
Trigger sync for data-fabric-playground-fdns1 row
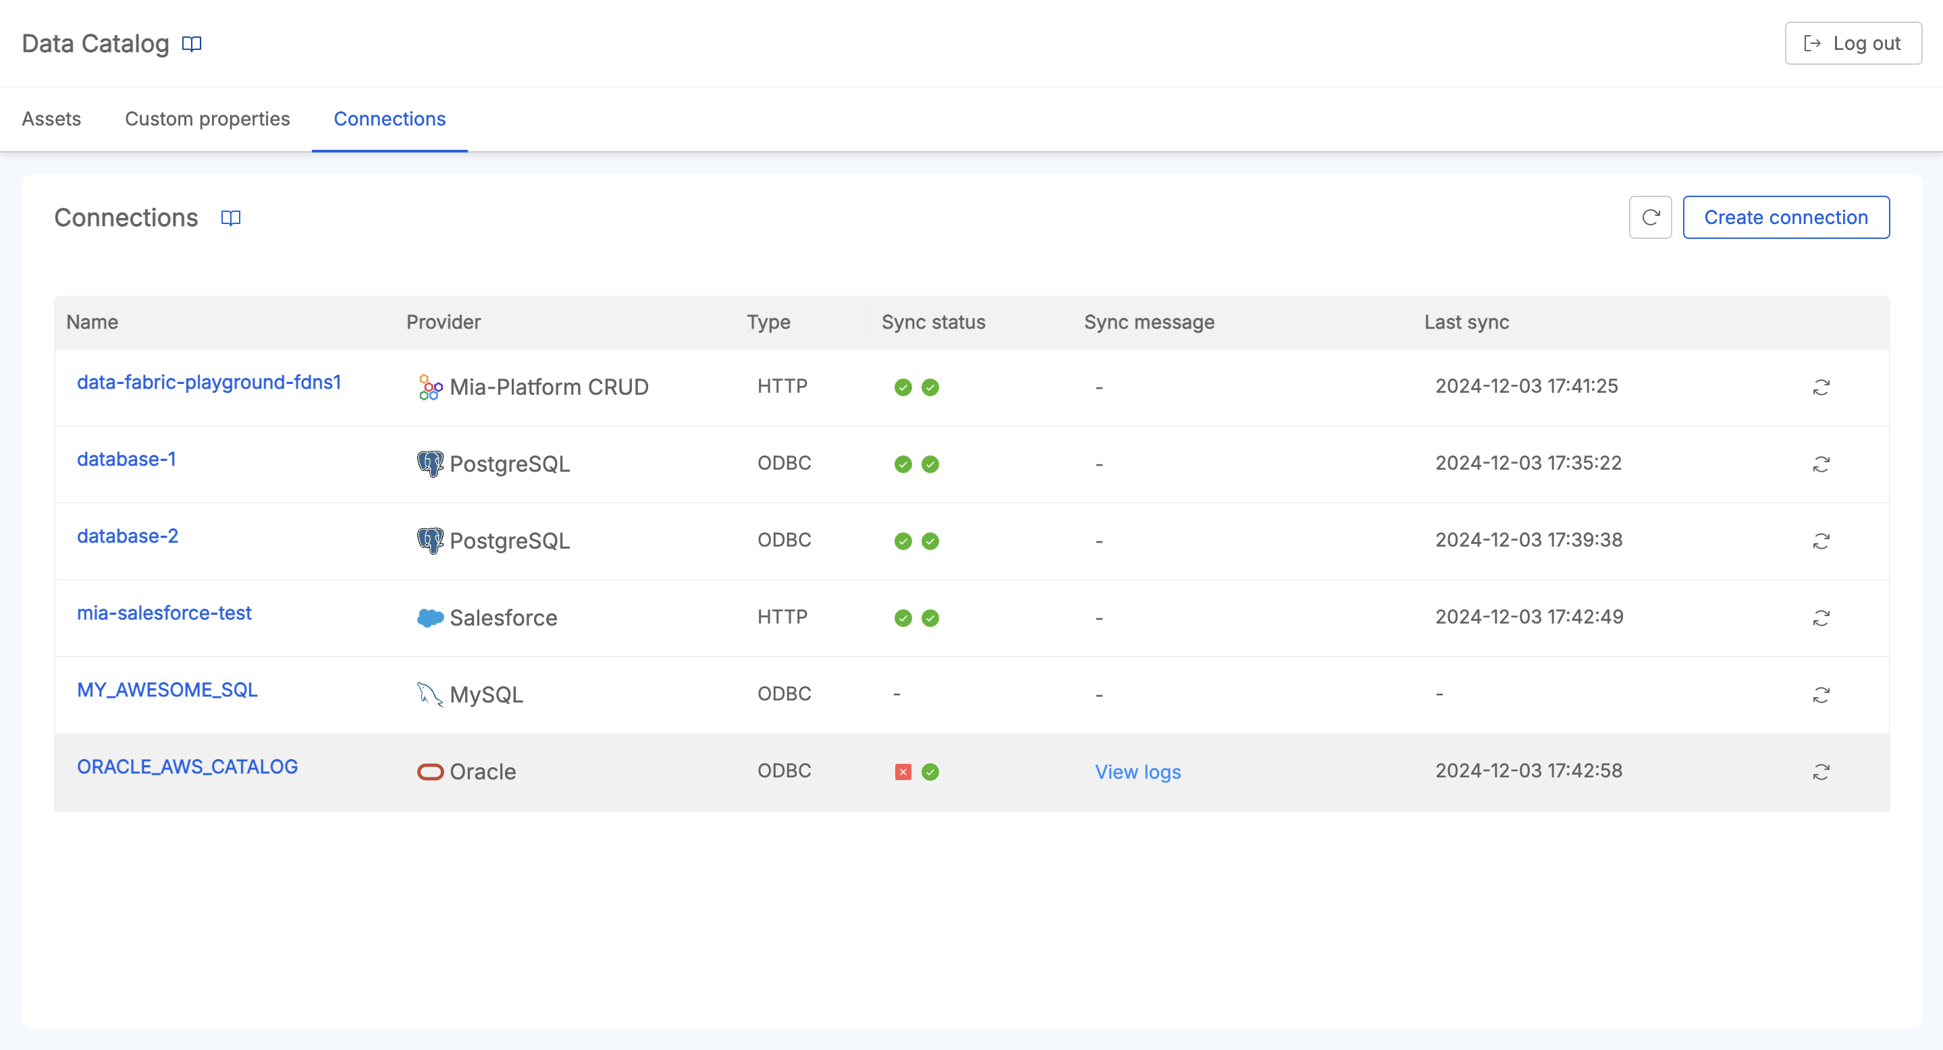tap(1822, 387)
